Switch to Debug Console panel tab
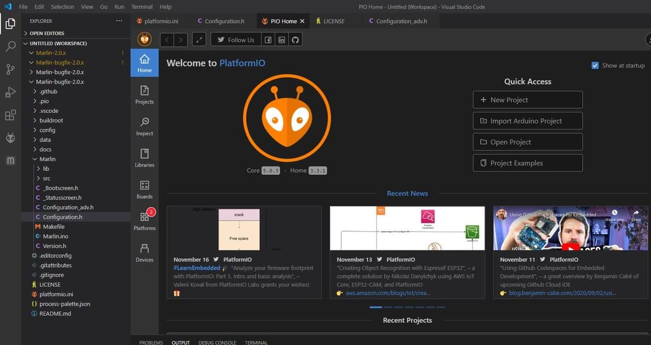The image size is (651, 345). 217,342
